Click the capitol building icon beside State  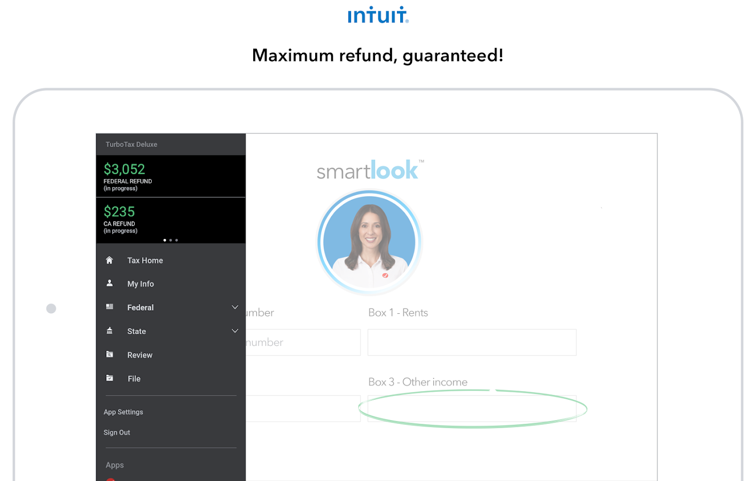point(110,331)
